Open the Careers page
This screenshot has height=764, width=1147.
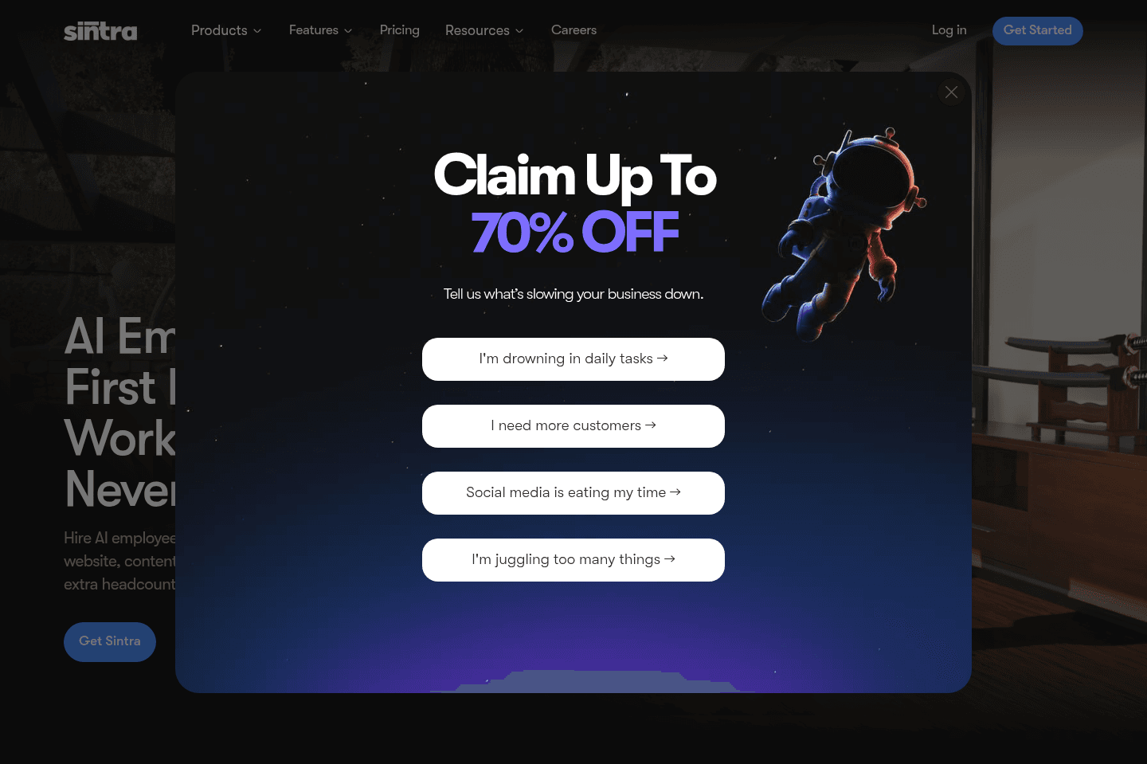click(573, 30)
